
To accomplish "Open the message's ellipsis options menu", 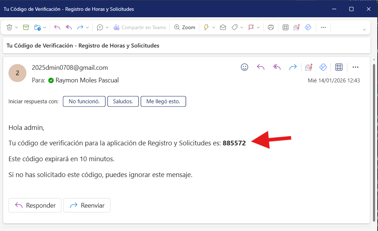I will tap(355, 67).
